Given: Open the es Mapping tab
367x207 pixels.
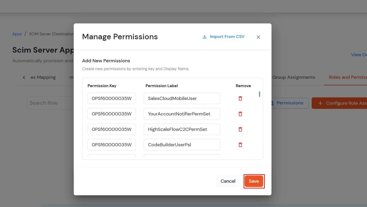Looking at the screenshot, I should tap(43, 77).
